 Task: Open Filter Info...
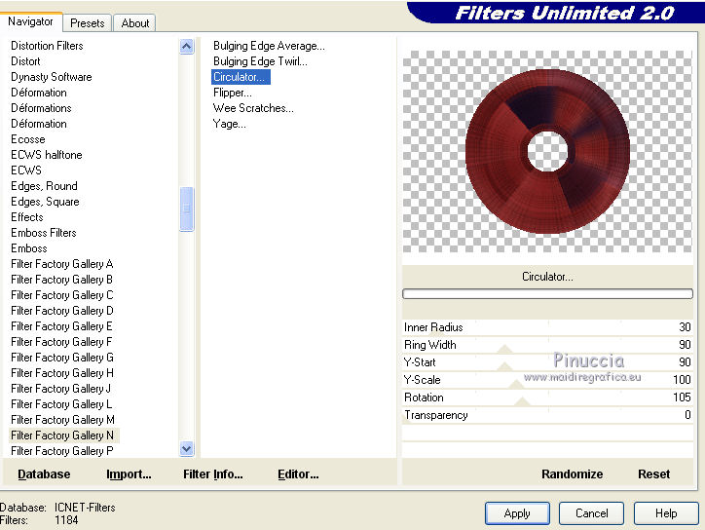[x=212, y=474]
